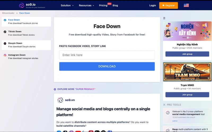
Task: Select Tiktok Down in the sidebar
Action: [x=26, y=33]
